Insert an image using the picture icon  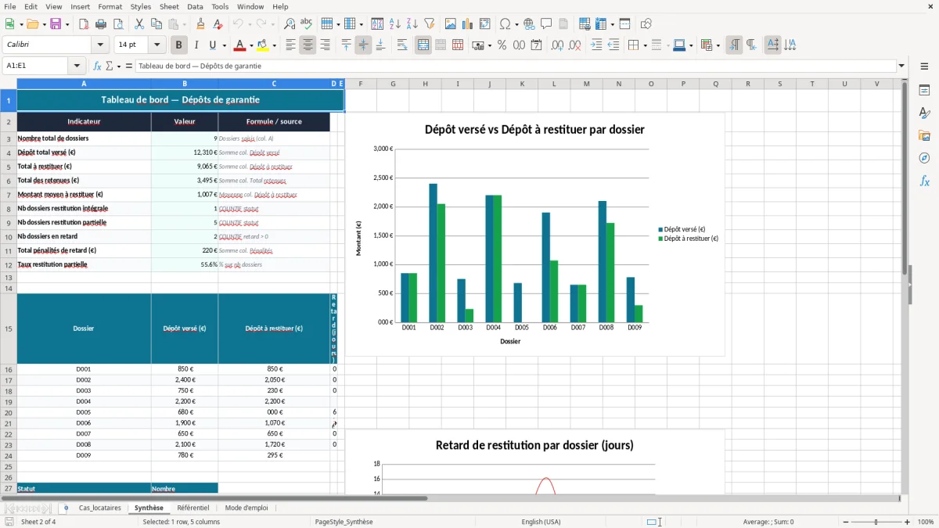[451, 24]
